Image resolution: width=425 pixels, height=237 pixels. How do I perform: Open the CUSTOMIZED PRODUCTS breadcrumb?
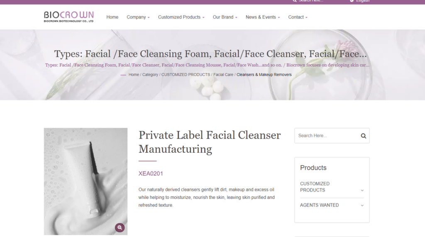[x=186, y=75]
